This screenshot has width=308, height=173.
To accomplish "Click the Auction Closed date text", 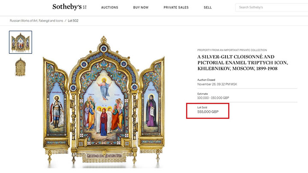I will point(217,84).
